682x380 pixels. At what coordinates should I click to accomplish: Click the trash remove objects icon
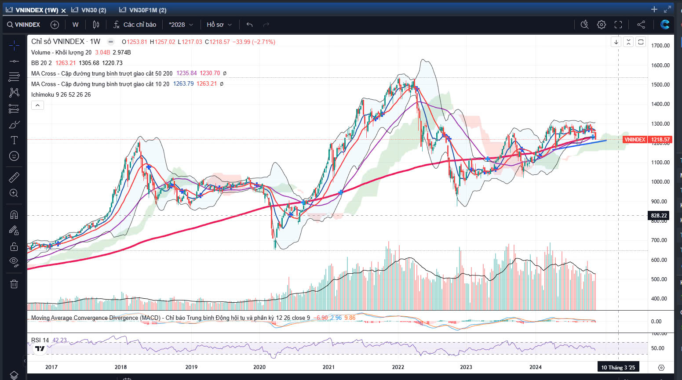pos(14,284)
